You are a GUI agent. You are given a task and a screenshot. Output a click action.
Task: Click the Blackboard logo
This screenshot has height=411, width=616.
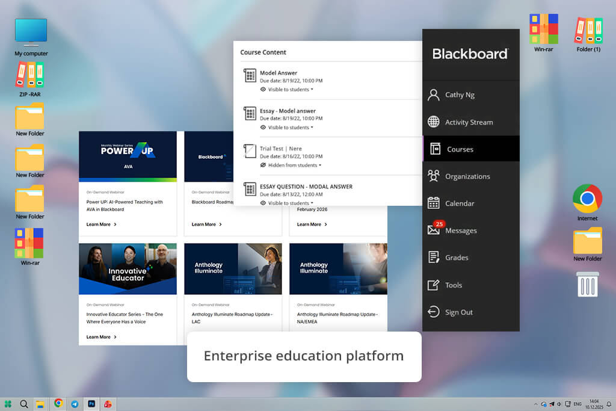coord(470,54)
